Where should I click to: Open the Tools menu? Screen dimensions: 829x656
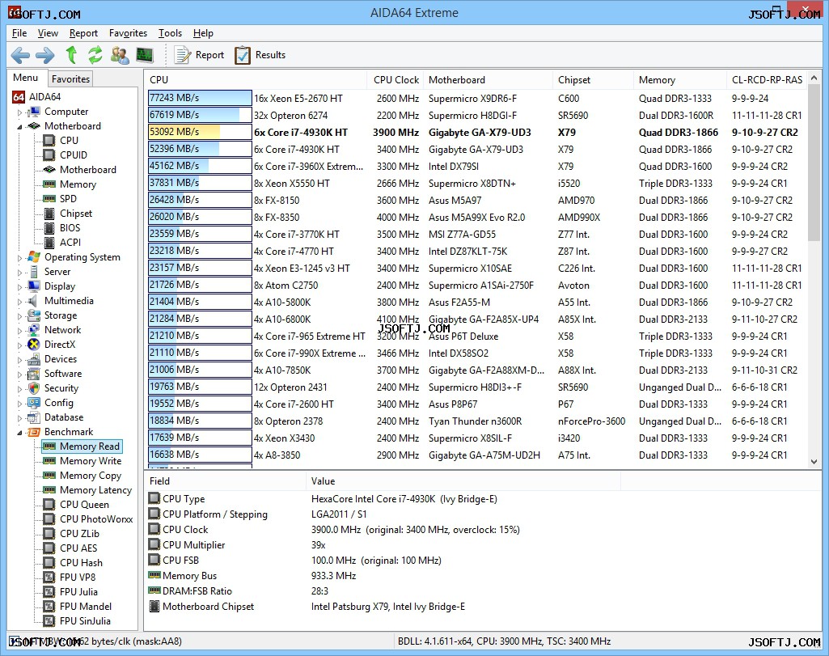170,33
